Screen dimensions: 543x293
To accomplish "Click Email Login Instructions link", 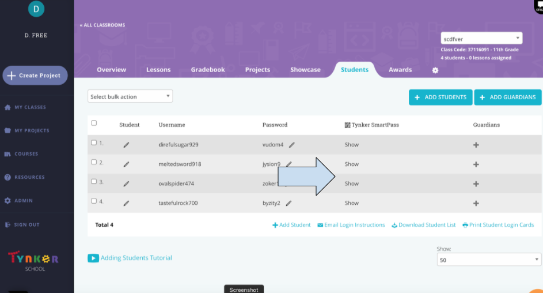I will 351,225.
